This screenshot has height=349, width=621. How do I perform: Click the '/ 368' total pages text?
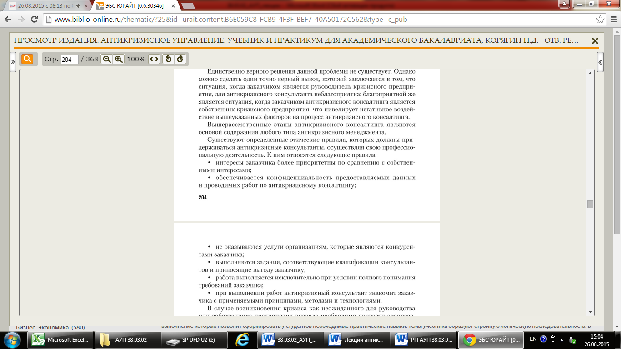[90, 59]
